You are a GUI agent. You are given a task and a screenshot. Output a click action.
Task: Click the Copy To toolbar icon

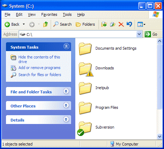pyautogui.click(x=113, y=24)
